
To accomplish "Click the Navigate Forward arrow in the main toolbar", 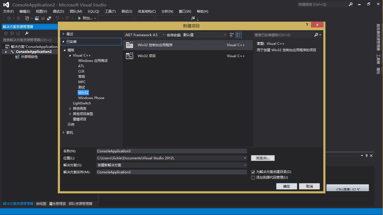I will (19, 18).
